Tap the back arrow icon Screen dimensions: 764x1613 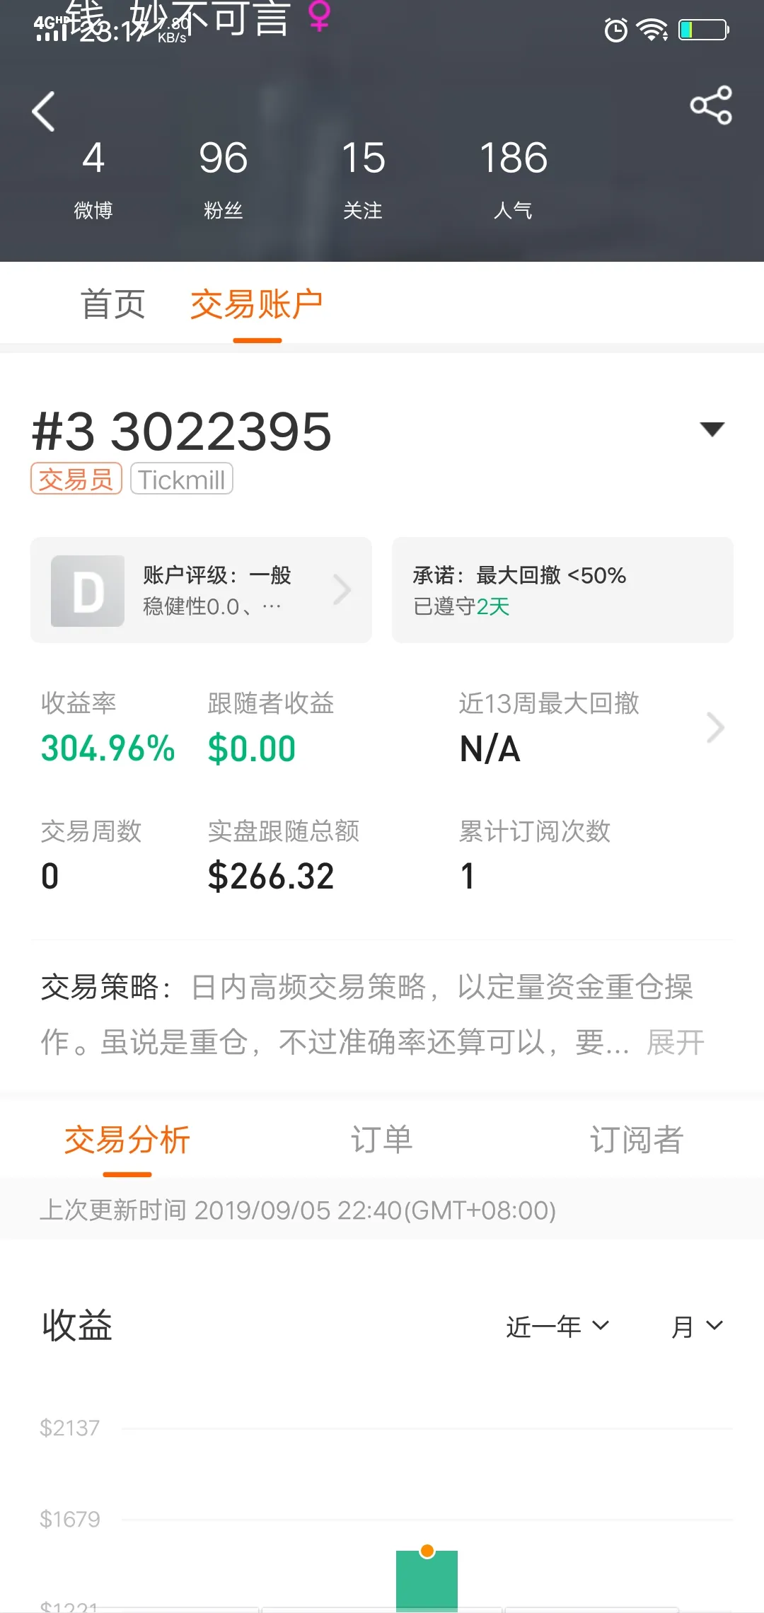pos(44,112)
